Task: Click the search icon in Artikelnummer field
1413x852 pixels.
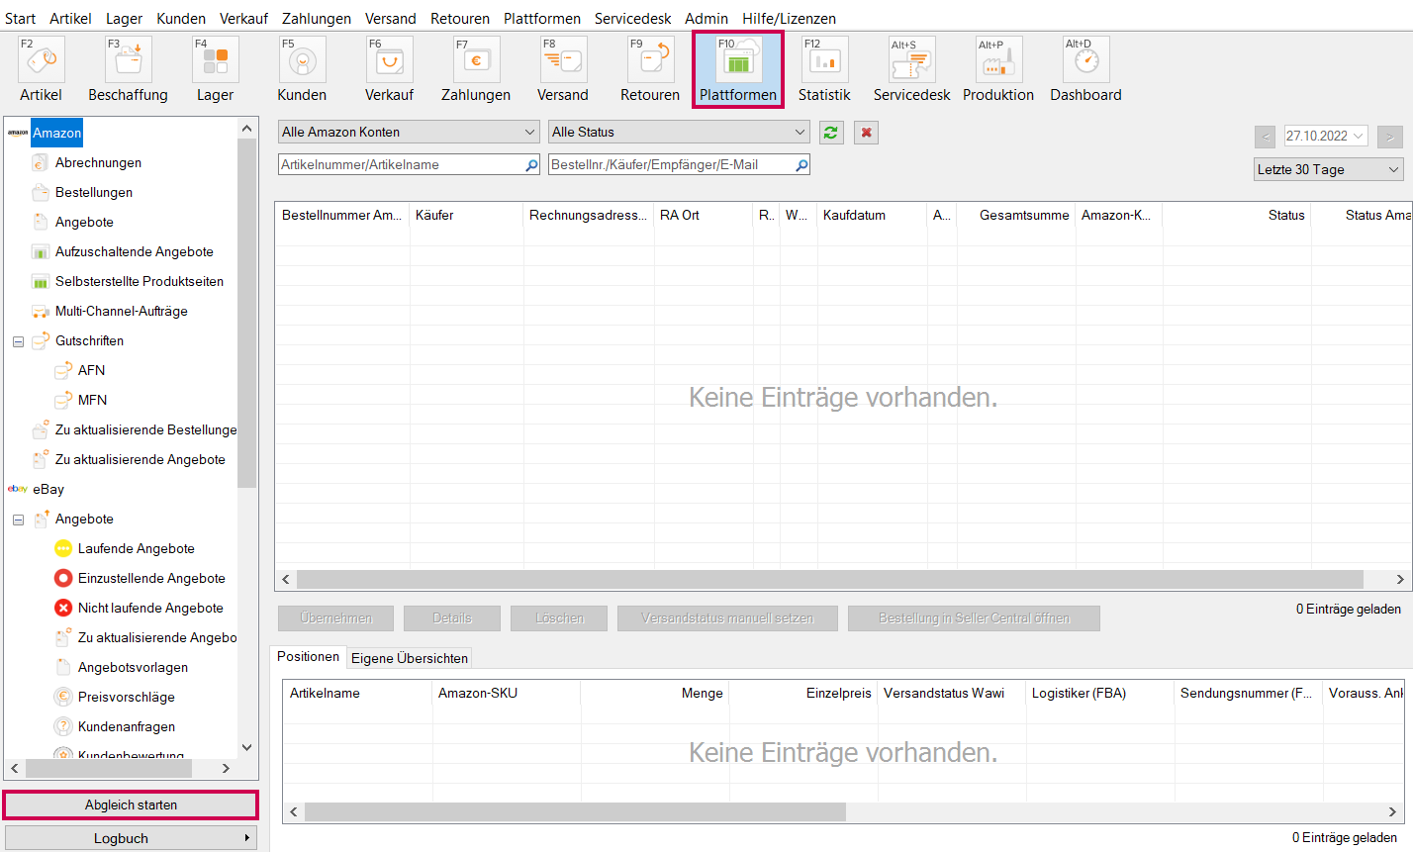Action: tap(532, 165)
